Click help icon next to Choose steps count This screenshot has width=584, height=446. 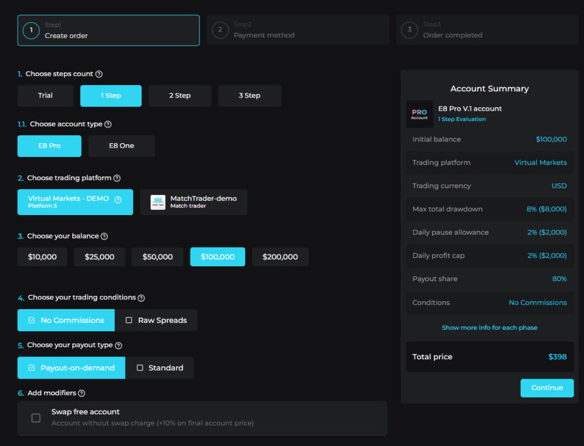click(99, 74)
